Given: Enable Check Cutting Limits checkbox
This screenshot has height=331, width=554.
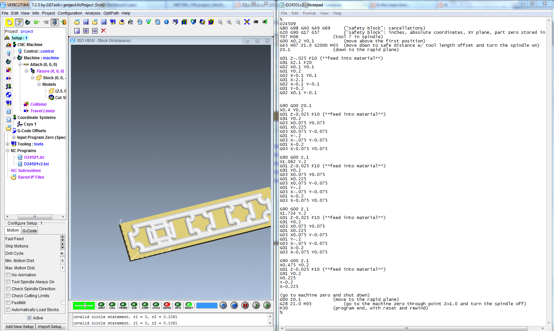Looking at the screenshot, I should [x=8, y=296].
